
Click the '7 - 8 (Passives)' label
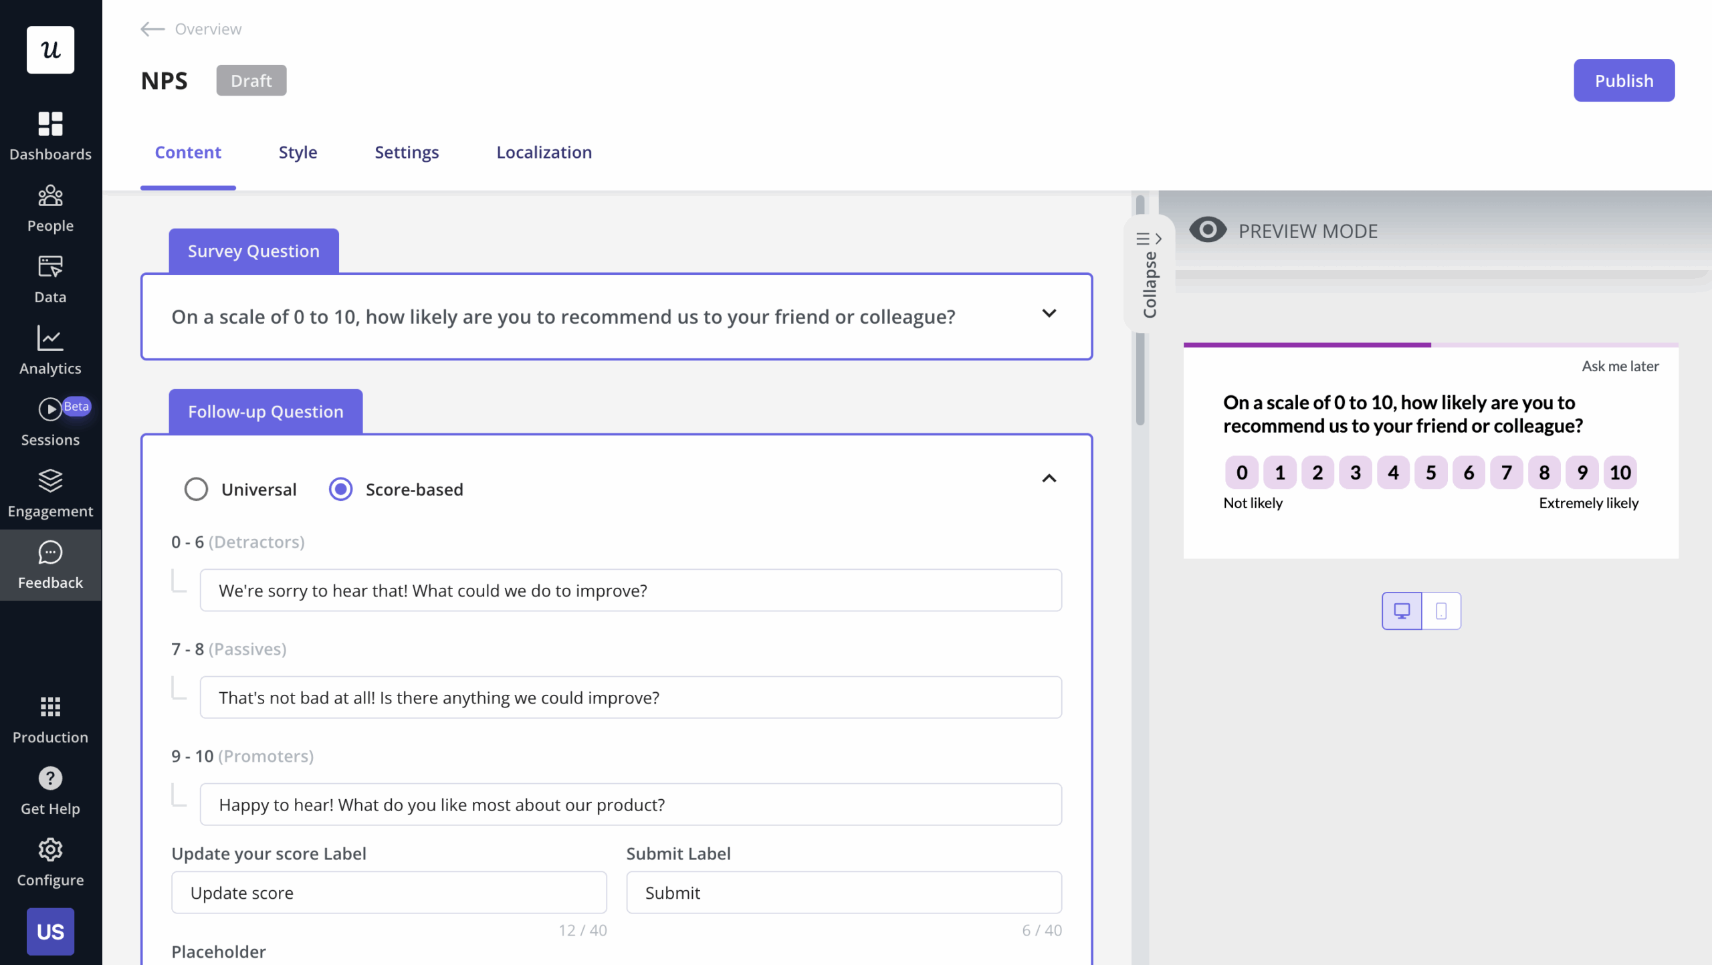click(229, 649)
